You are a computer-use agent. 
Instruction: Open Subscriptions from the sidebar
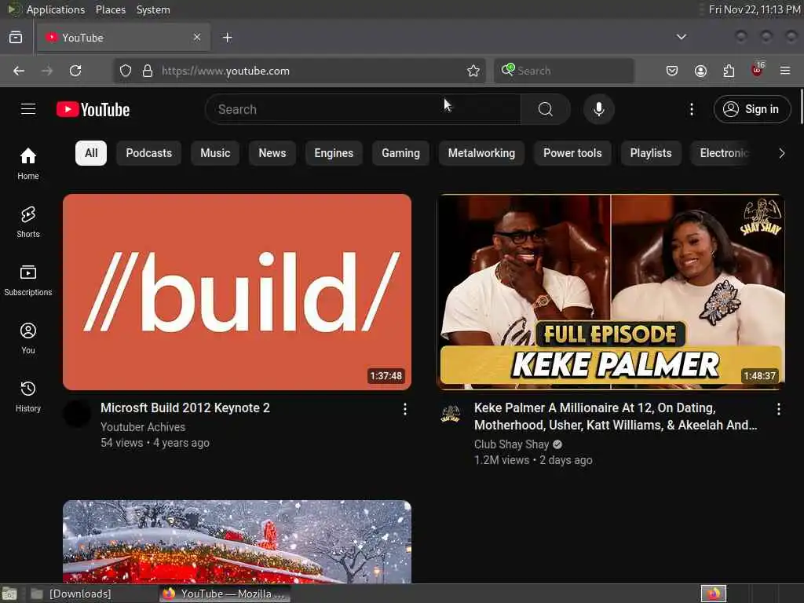tap(28, 280)
